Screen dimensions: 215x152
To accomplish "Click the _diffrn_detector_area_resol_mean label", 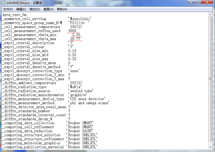I will pos(34,107).
